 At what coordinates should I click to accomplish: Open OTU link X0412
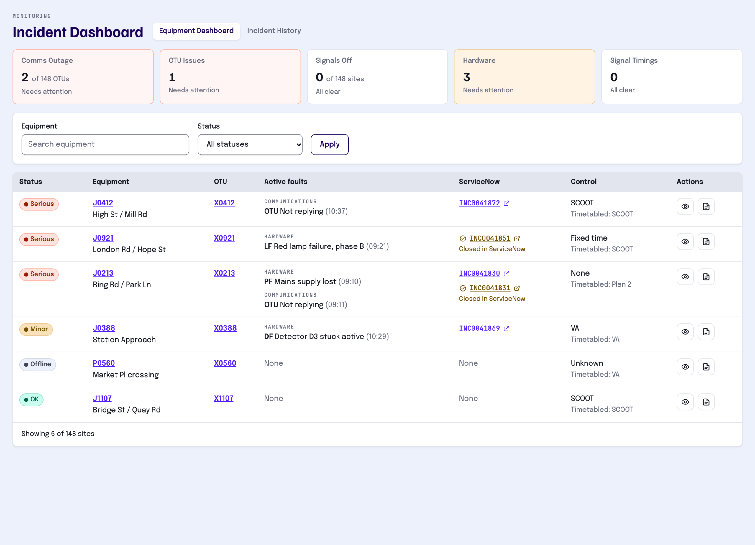224,203
